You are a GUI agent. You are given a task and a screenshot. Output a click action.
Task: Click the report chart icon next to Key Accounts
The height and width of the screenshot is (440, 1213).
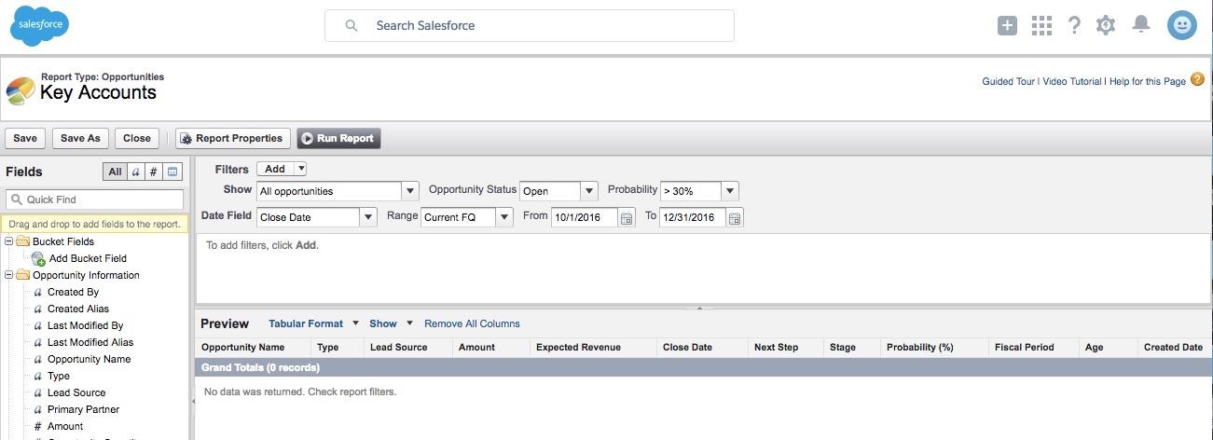pos(21,90)
